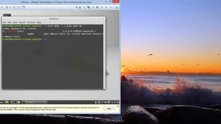Click the CD/DVD drive device icon
Screen dimensions: 221x124
(84, 7)
